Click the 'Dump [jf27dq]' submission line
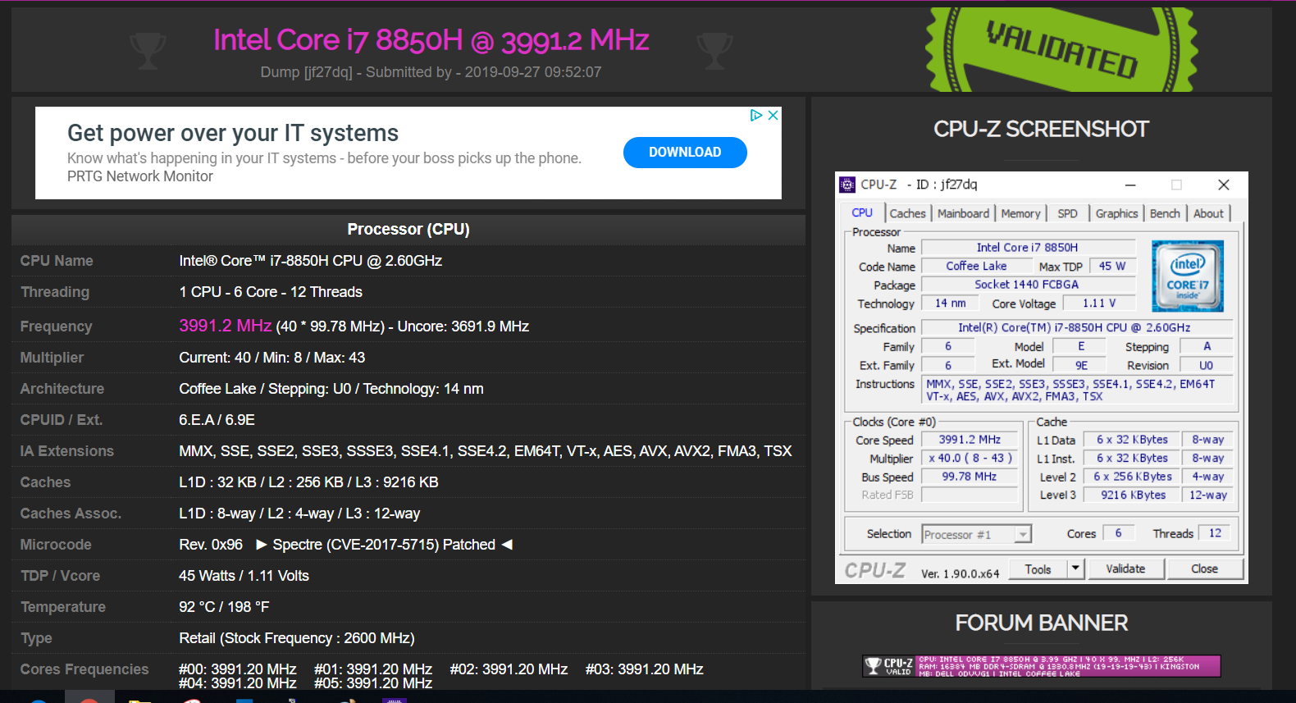The width and height of the screenshot is (1296, 703). coord(431,72)
